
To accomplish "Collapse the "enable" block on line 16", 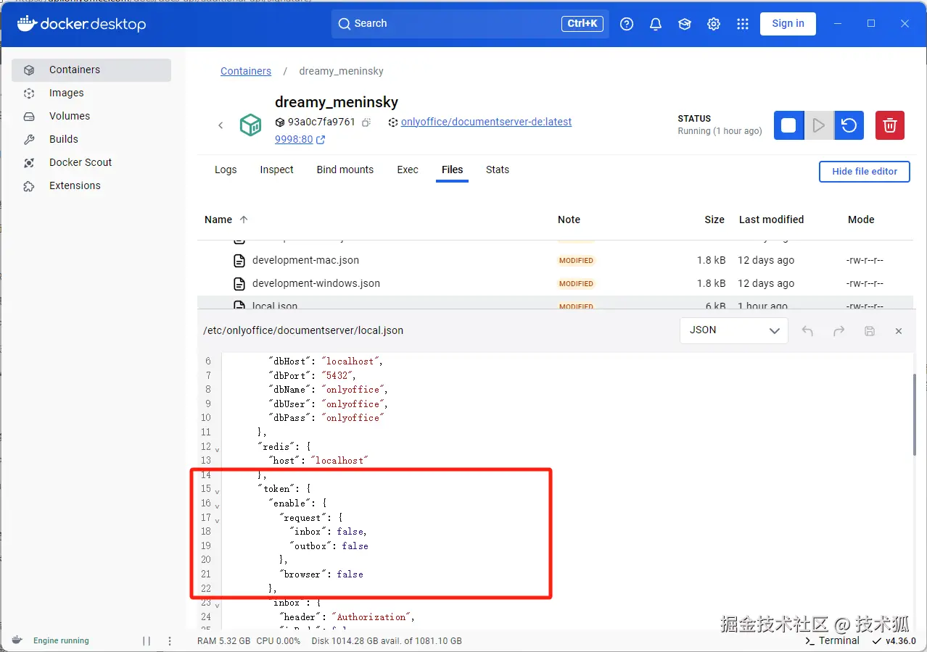I will tap(217, 506).
